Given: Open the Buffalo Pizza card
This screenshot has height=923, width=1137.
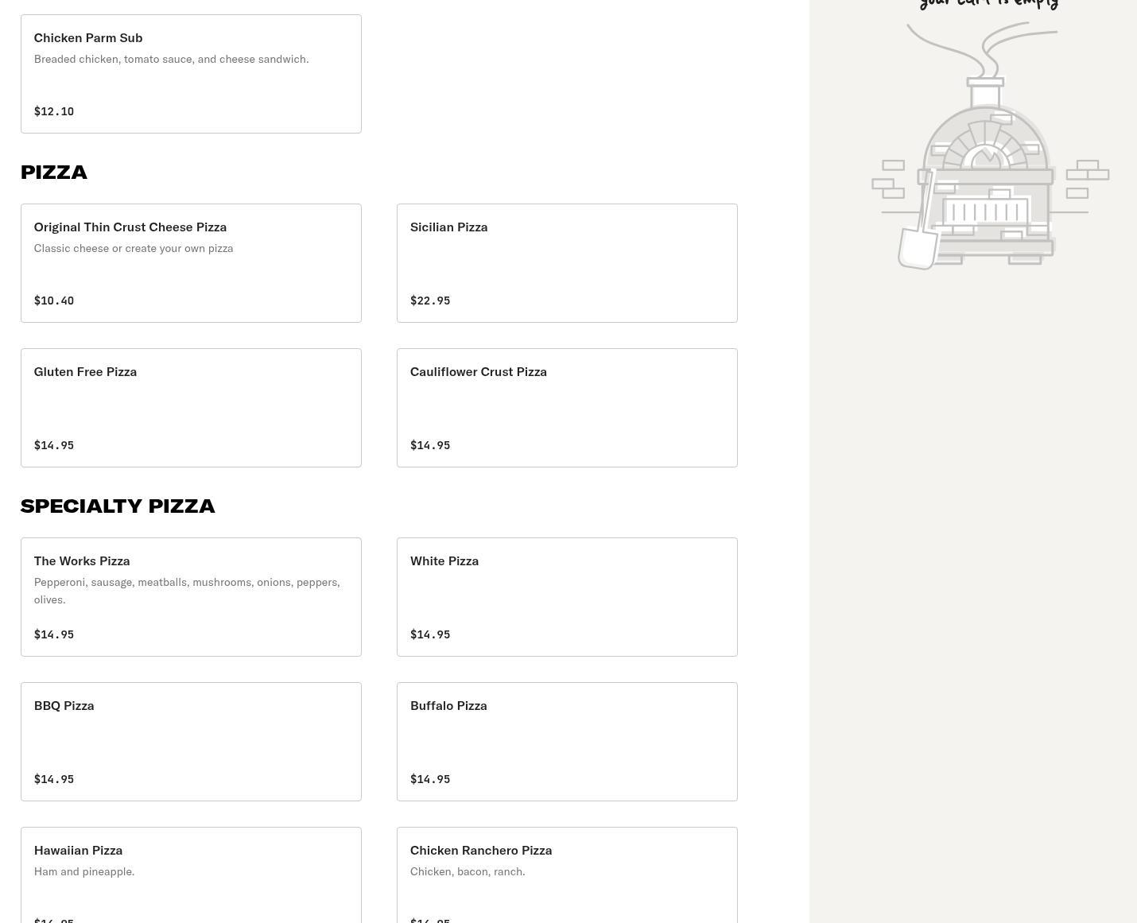Looking at the screenshot, I should (x=567, y=742).
